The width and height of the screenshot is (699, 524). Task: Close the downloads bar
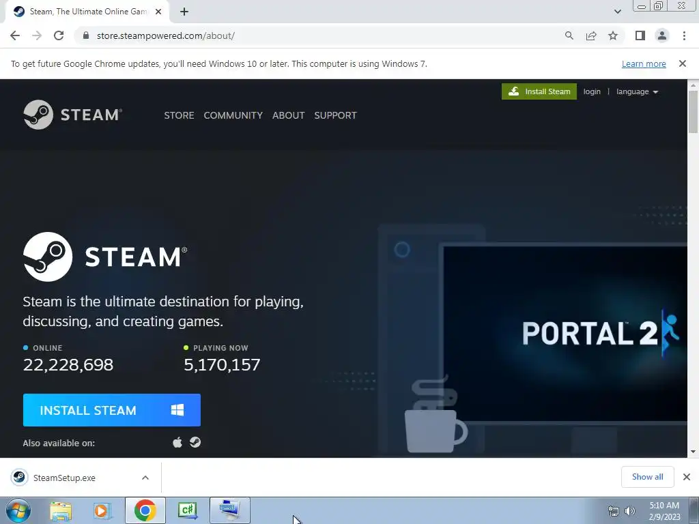(x=687, y=477)
